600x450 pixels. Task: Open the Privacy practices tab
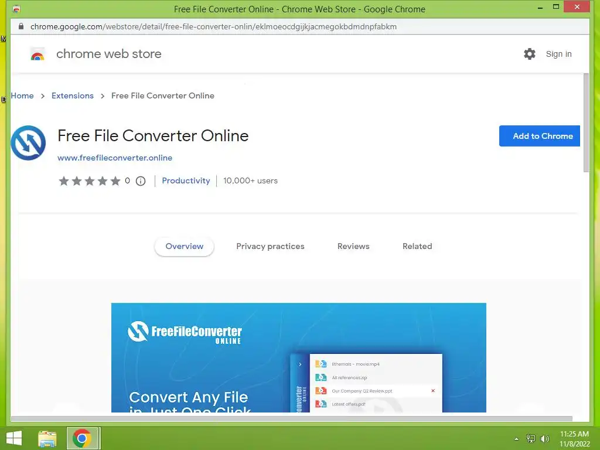click(x=270, y=247)
